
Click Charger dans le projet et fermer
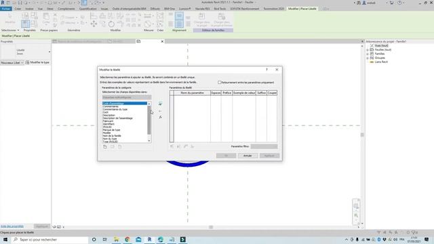tap(222, 20)
